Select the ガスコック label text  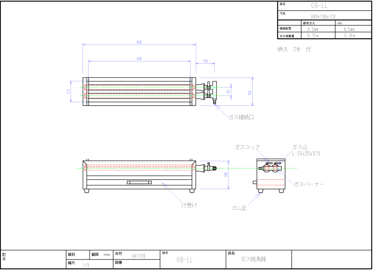(247, 147)
